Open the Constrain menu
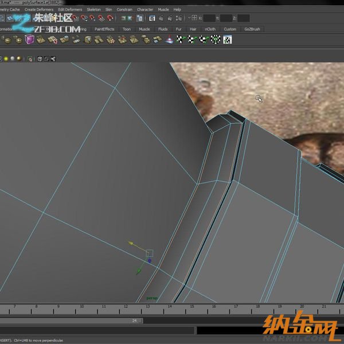This screenshot has width=344, height=344. point(124,9)
